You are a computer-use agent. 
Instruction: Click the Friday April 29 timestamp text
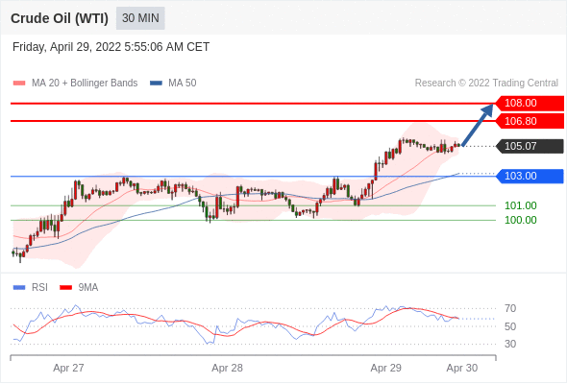pos(111,47)
